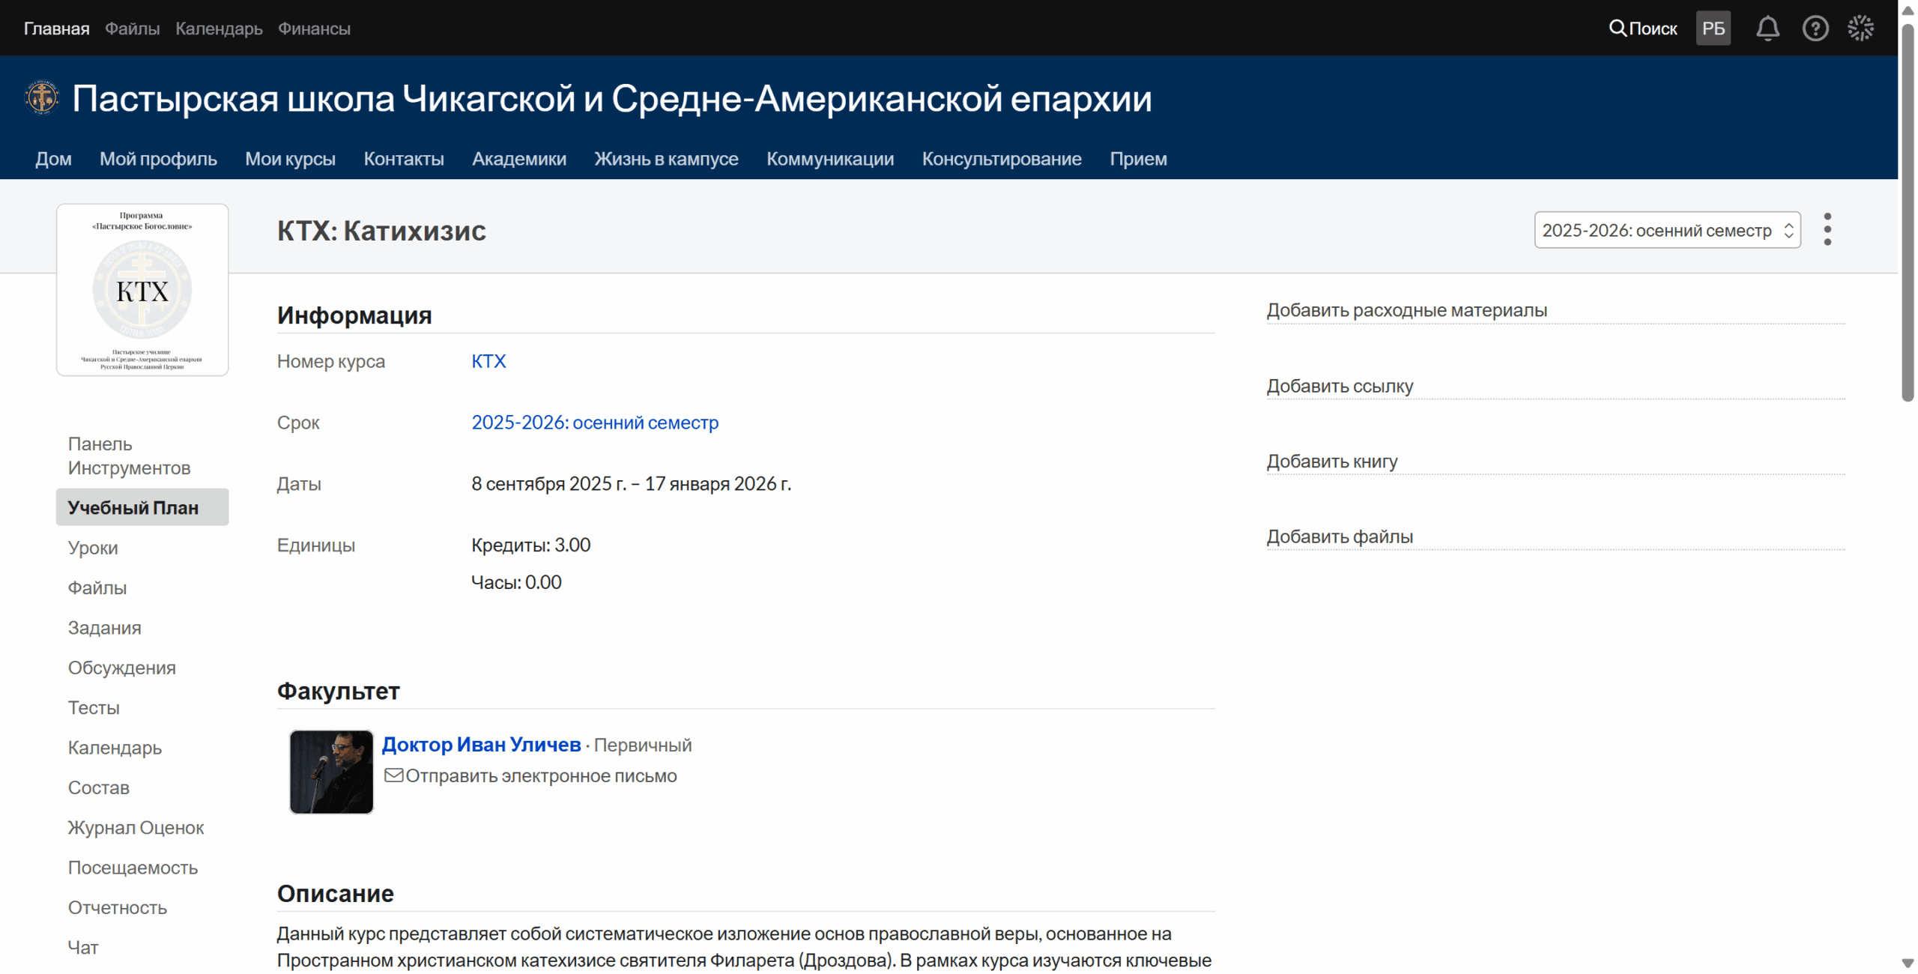Open Мой профиль navigation tab
This screenshot has height=974, width=1918.
click(158, 159)
